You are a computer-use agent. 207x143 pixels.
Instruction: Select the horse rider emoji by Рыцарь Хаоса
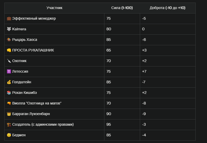9,40
